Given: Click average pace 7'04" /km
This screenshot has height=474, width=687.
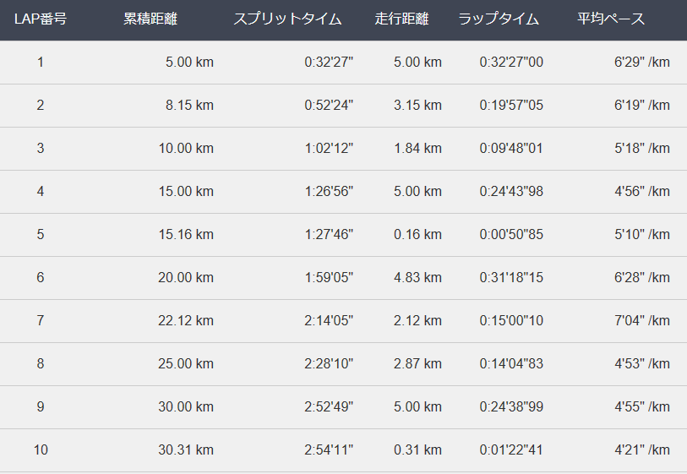Looking at the screenshot, I should tap(642, 321).
